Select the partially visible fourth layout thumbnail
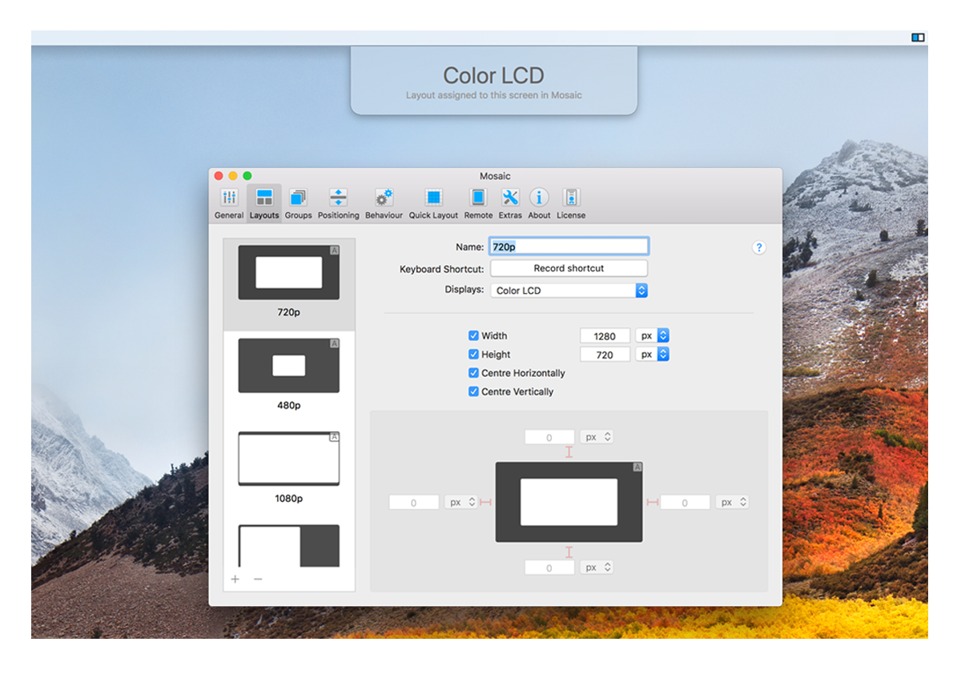 click(x=289, y=545)
